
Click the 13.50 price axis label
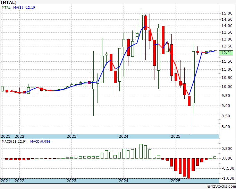[227, 33]
